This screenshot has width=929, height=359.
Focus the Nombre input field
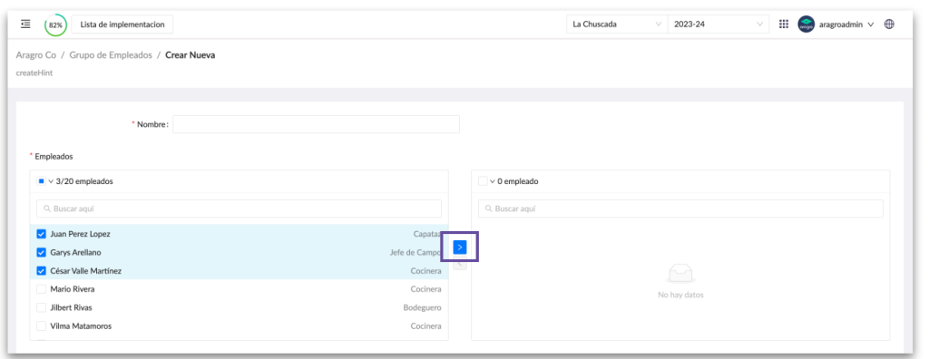click(x=316, y=124)
